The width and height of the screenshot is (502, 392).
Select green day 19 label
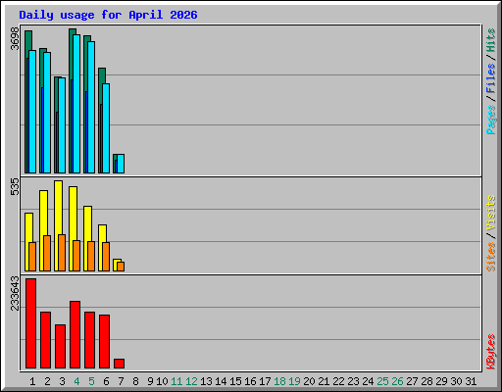(x=294, y=381)
